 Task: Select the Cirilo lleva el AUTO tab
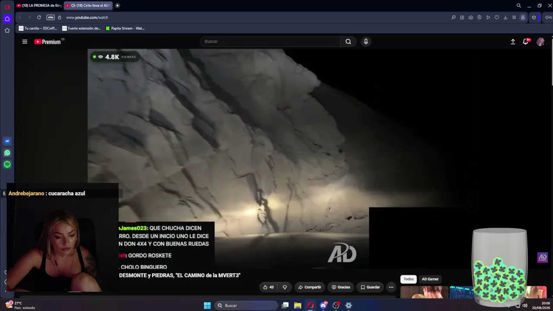(x=88, y=6)
